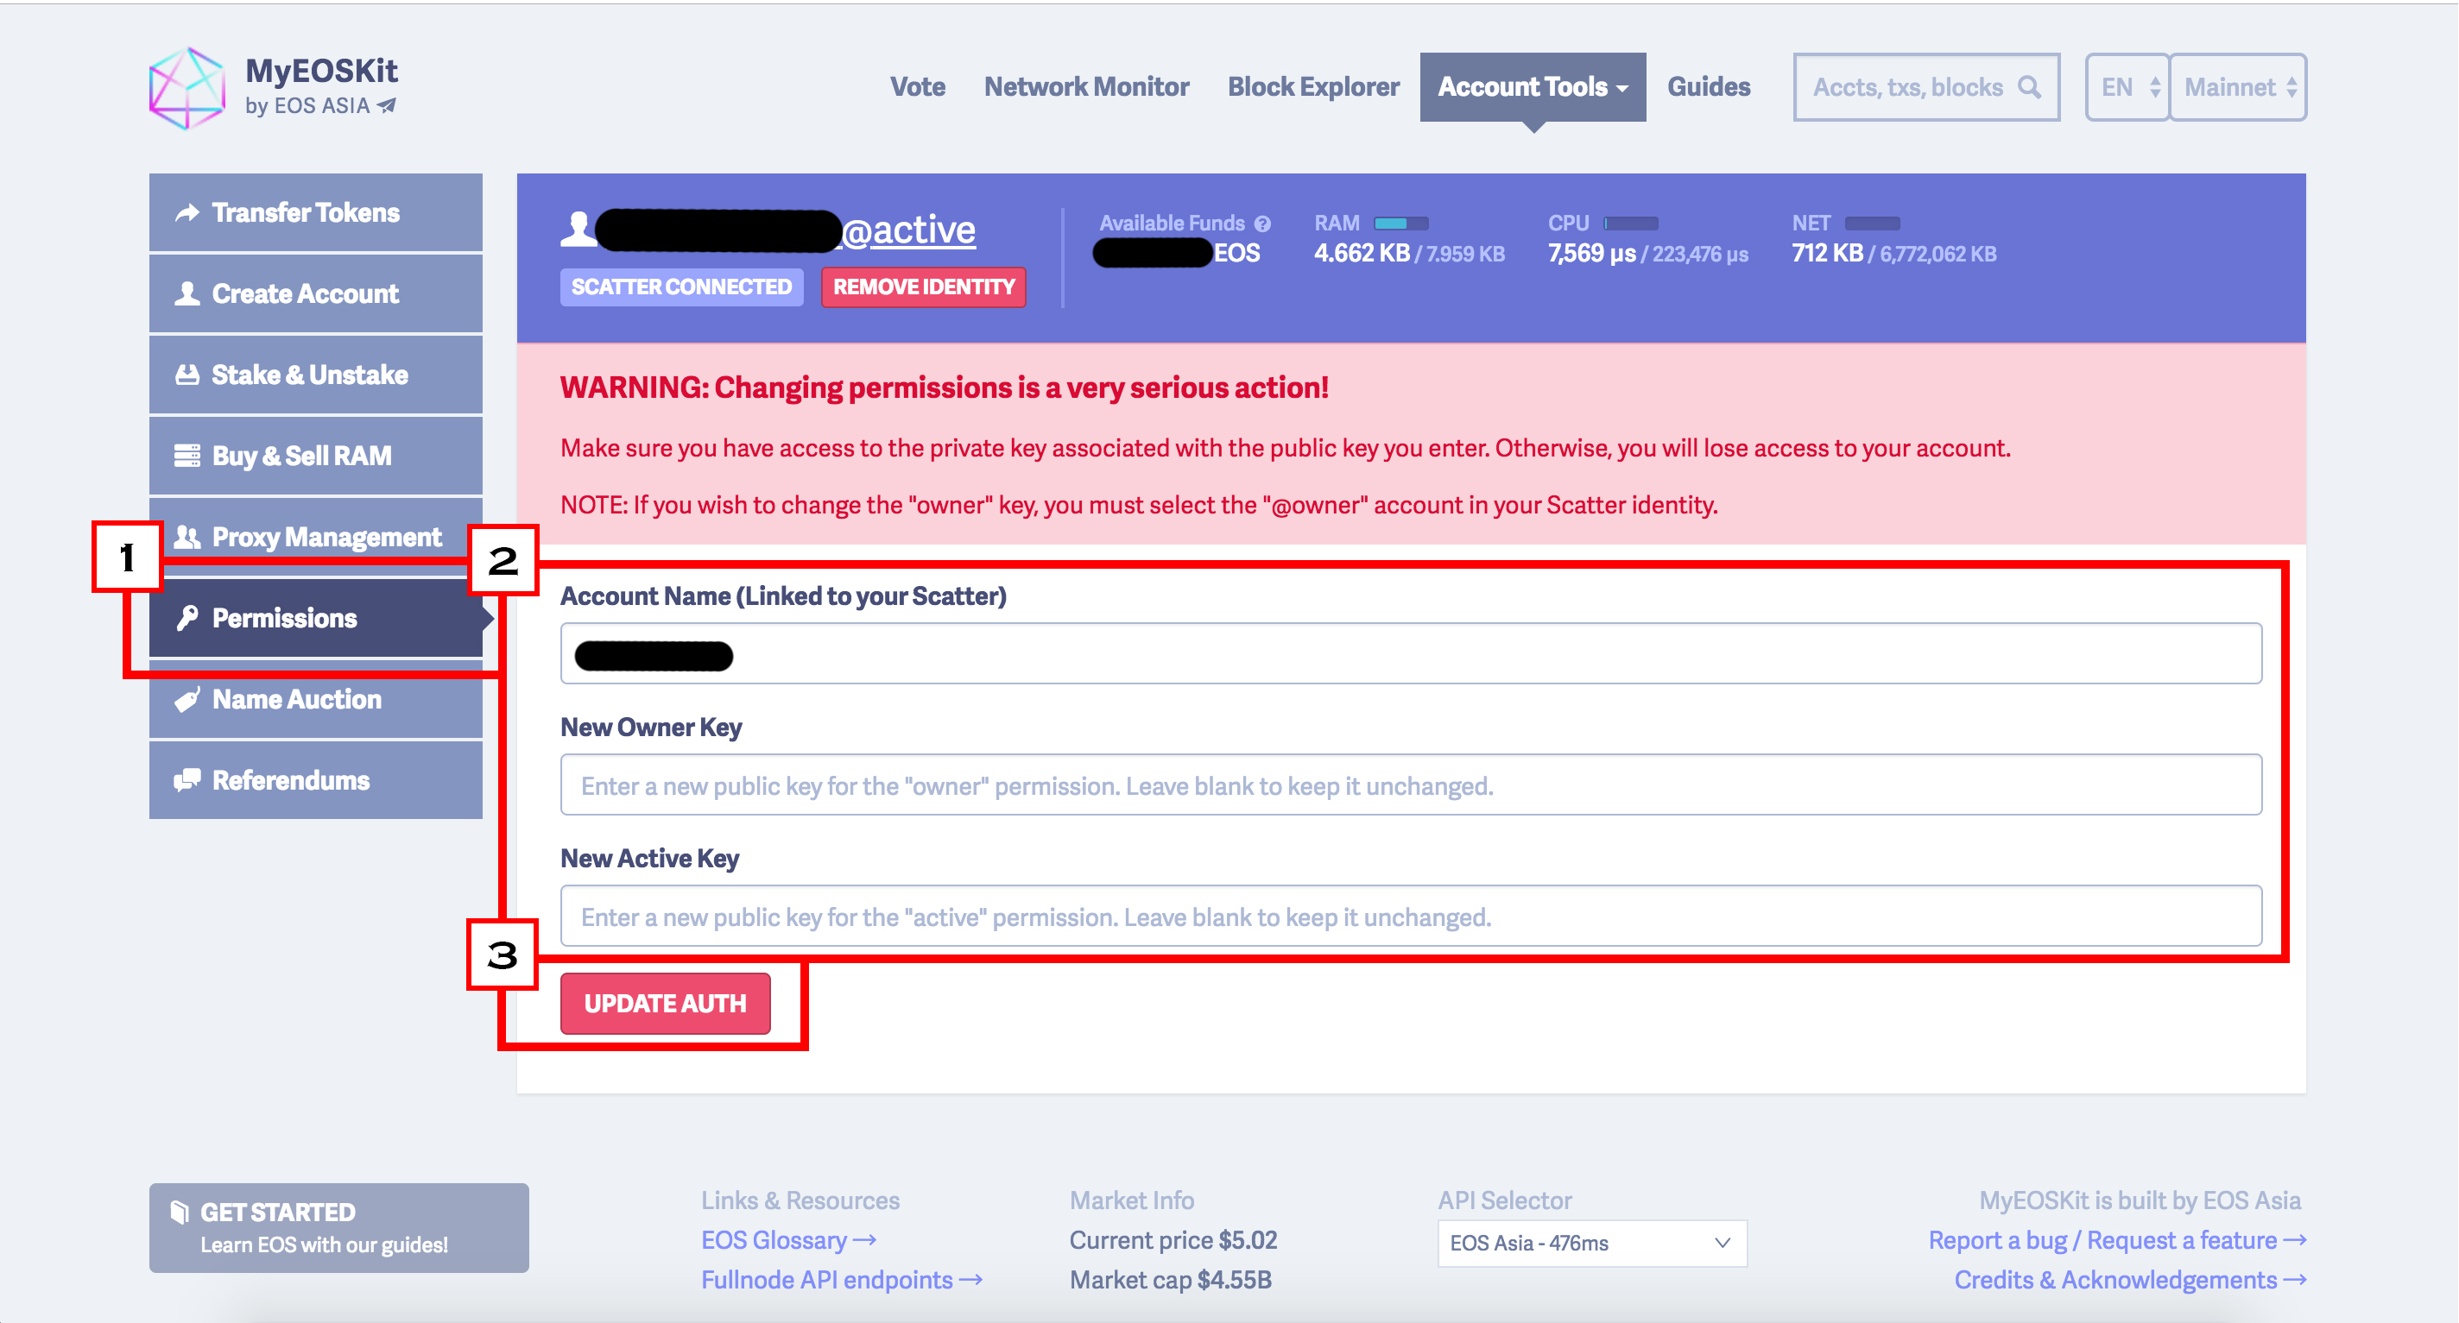
Task: Click the '7,569 µs' CPU value
Action: point(1591,253)
